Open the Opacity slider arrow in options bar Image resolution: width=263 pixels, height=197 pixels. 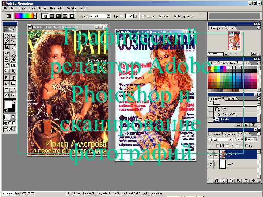pos(135,16)
